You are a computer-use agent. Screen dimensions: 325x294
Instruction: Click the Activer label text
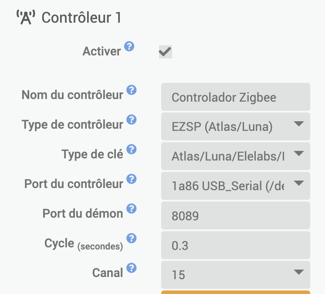(x=102, y=51)
